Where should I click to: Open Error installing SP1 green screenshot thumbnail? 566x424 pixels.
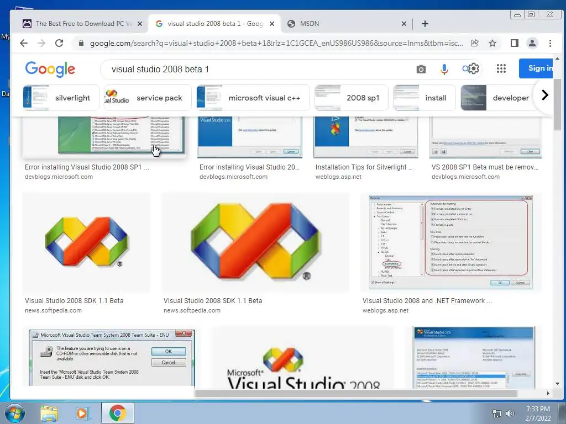(x=104, y=137)
